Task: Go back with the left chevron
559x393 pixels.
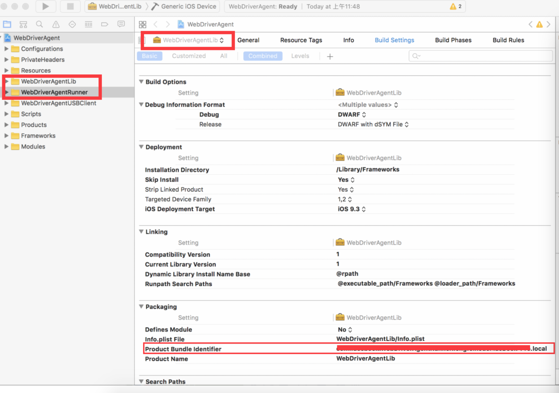Action: point(156,24)
